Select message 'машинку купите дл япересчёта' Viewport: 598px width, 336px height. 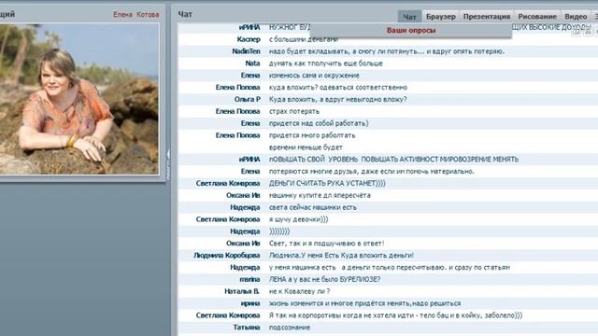tap(320, 195)
